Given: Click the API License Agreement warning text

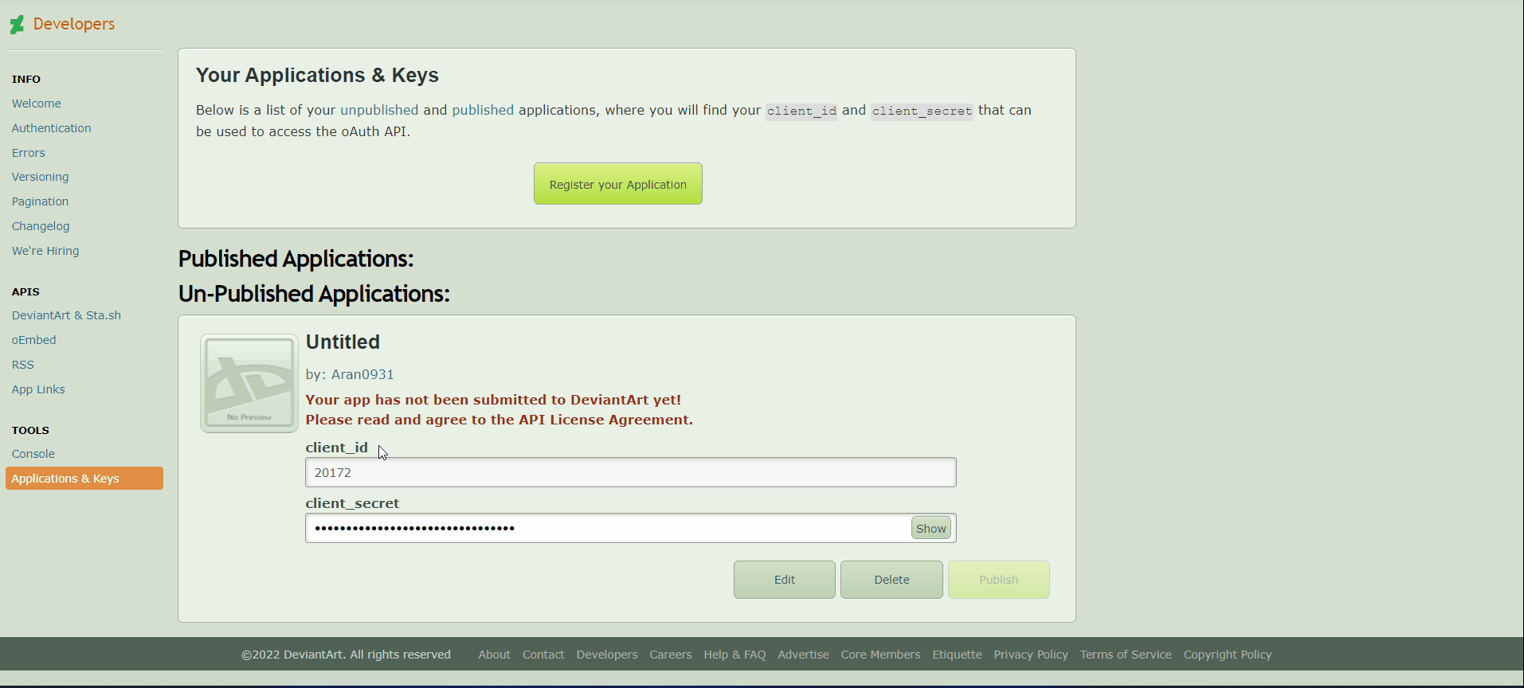Looking at the screenshot, I should pyautogui.click(x=500, y=420).
